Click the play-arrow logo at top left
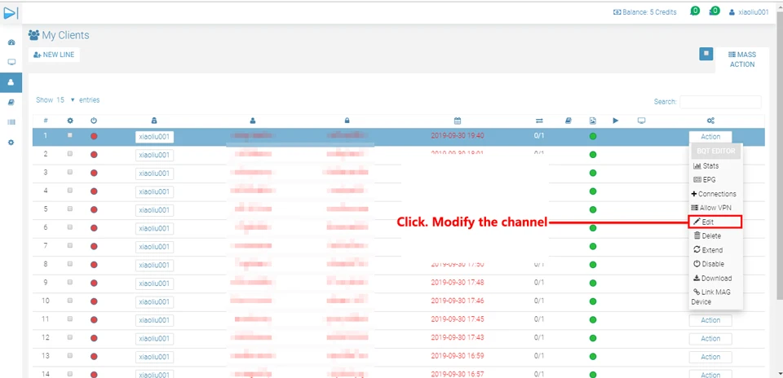 click(11, 14)
